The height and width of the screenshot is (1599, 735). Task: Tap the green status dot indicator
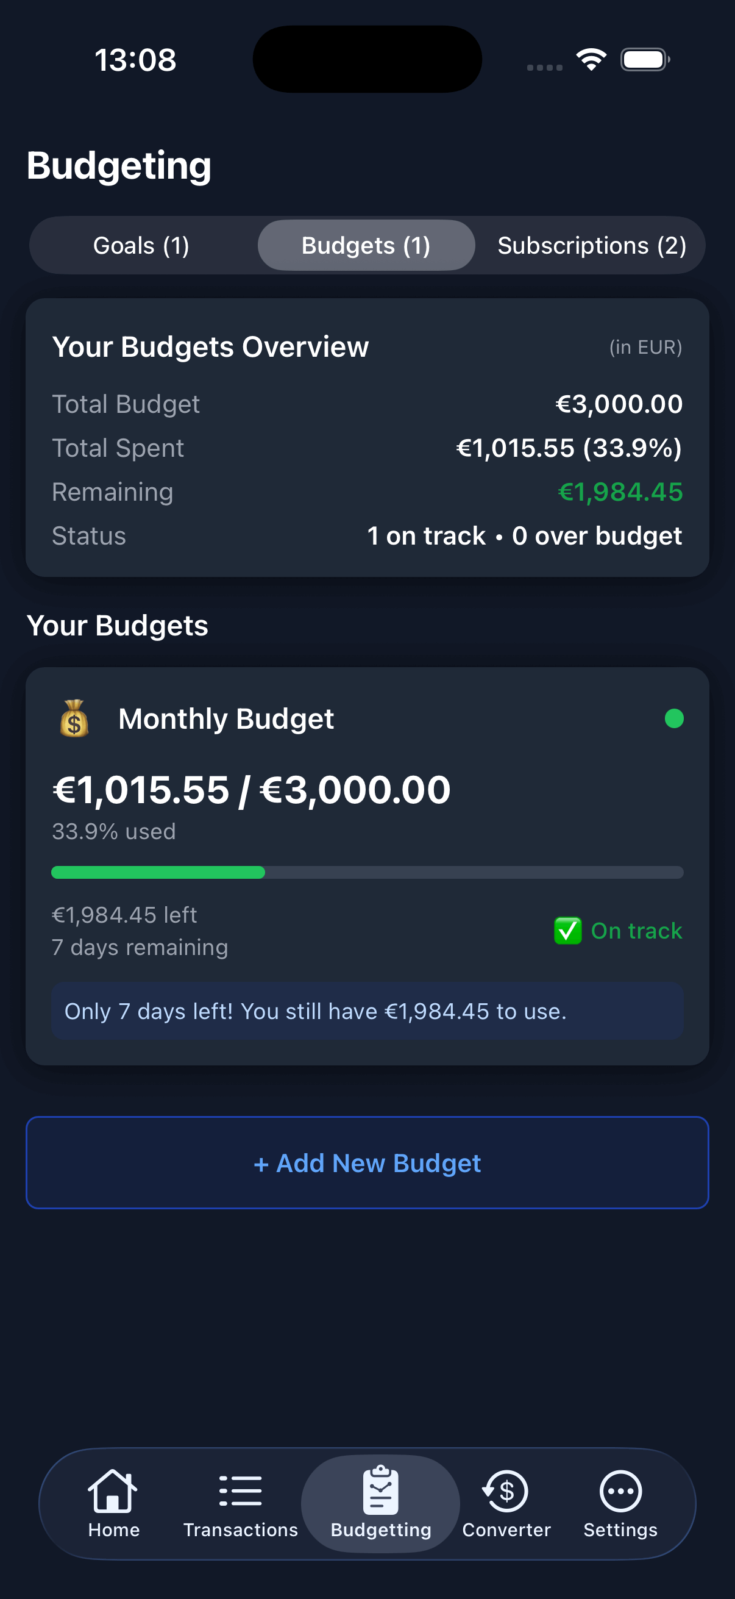[x=673, y=719]
